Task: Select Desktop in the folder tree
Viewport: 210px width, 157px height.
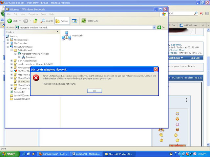Action: coord(14,36)
